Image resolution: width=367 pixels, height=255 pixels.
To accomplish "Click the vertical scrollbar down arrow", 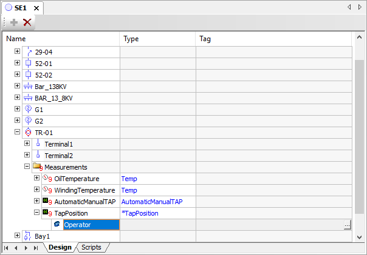I will pos(359,237).
